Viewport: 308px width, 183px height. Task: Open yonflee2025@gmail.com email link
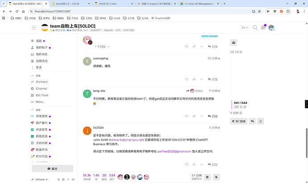pyautogui.click(x=174, y=151)
